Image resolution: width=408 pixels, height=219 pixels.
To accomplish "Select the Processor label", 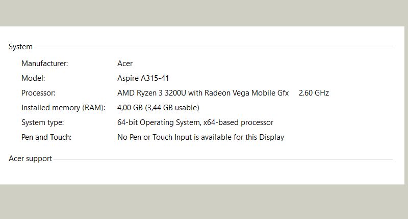I will (x=38, y=93).
